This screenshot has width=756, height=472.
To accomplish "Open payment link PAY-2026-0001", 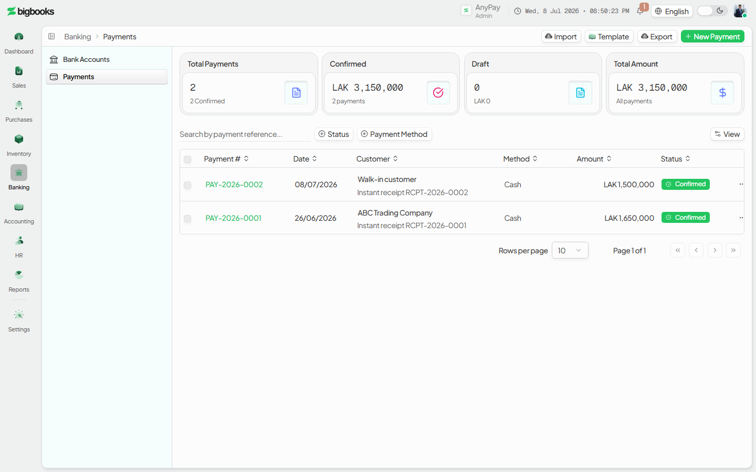I will click(234, 218).
